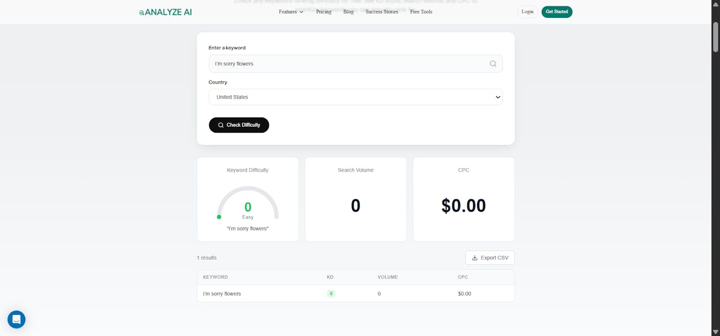Image resolution: width=720 pixels, height=336 pixels.
Task: Click the download icon on Export CSV
Action: pos(475,258)
